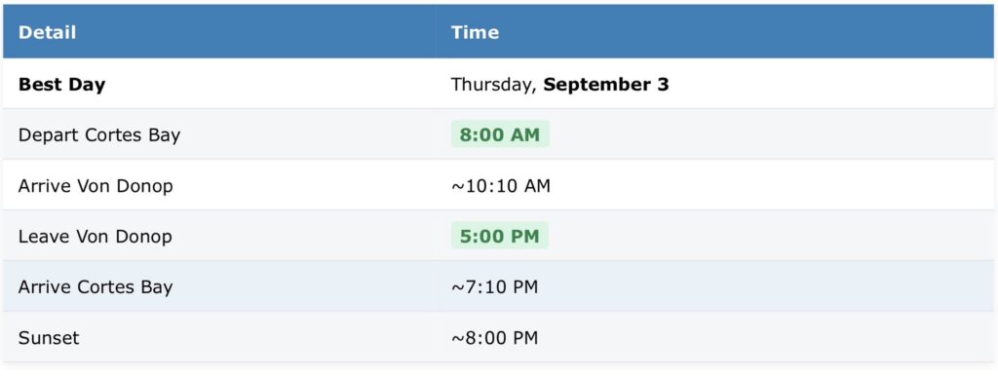Click the Detail column header
This screenshot has width=998, height=377.
point(47,32)
